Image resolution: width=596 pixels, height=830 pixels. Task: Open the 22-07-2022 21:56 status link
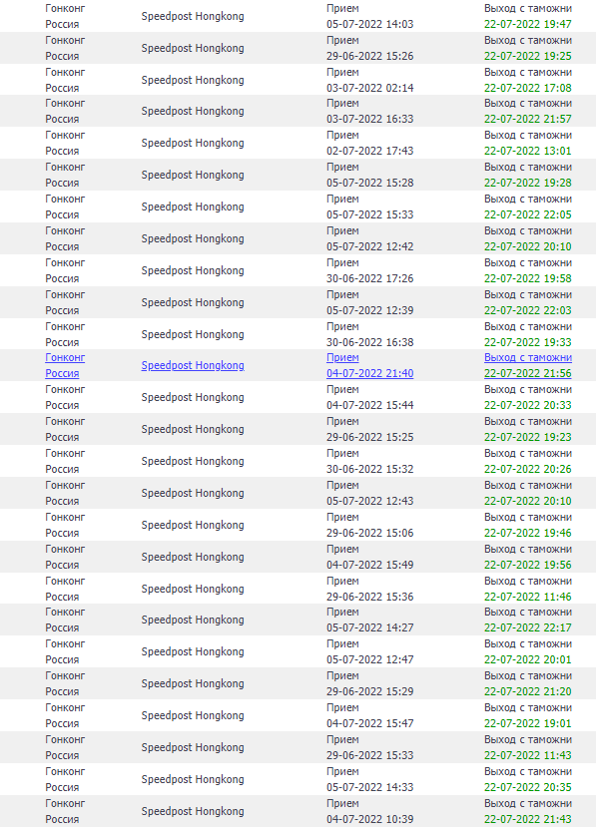click(x=528, y=373)
